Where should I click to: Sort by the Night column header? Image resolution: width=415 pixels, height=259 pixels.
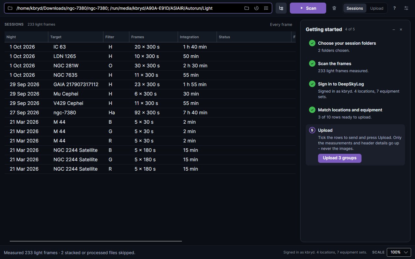tap(26, 37)
